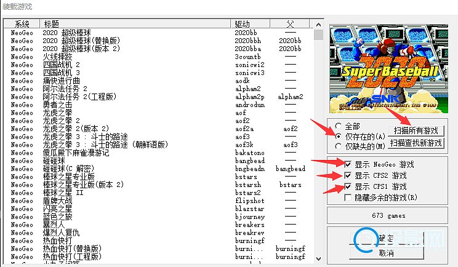Click the 扫描所有游戏 button
This screenshot has width=458, height=267.
(416, 130)
